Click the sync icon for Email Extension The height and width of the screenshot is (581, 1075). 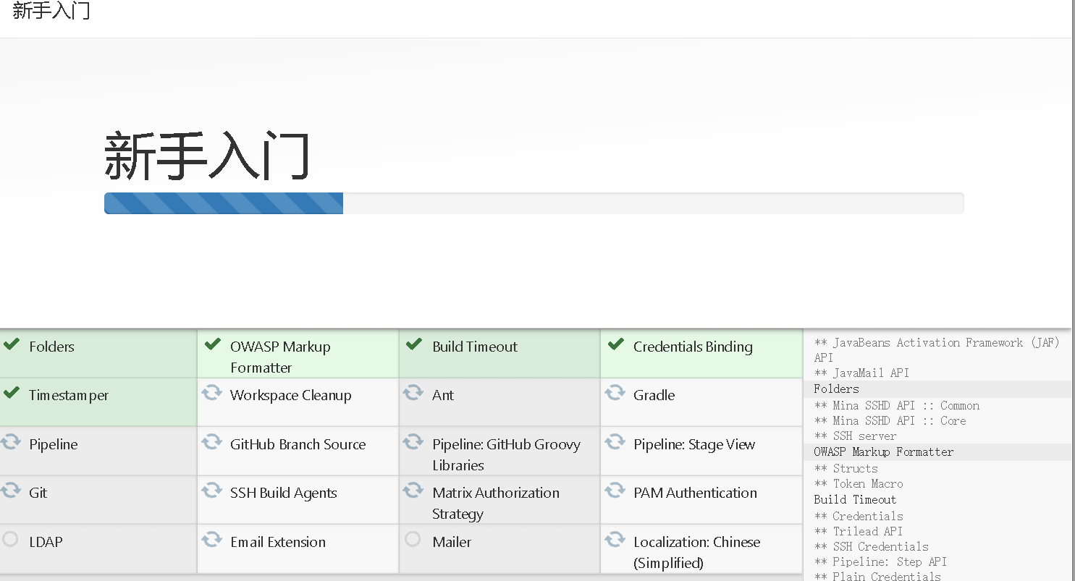tap(211, 540)
